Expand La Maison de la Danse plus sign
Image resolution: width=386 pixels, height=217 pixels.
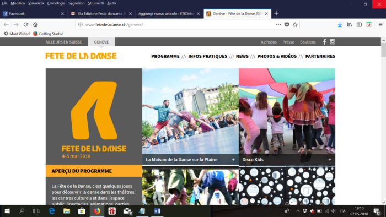pyautogui.click(x=233, y=160)
